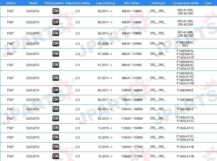The image size is (217, 161).
Task: Select DUCATO in the 04.2015 row
Action: pyautogui.click(x=33, y=119)
